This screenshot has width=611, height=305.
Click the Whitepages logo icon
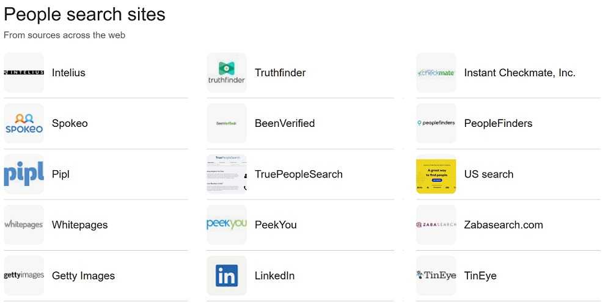coord(24,225)
